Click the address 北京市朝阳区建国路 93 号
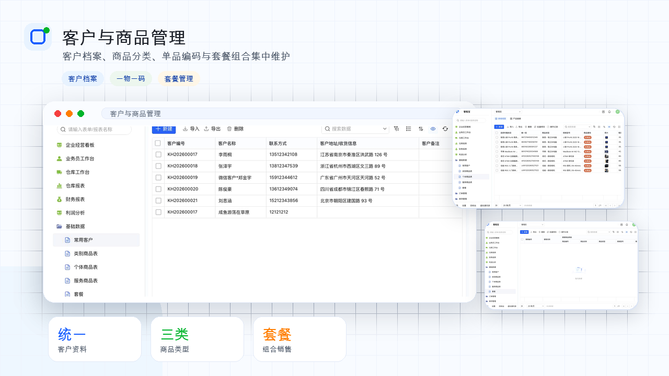Screen dimensions: 669x376 point(346,201)
